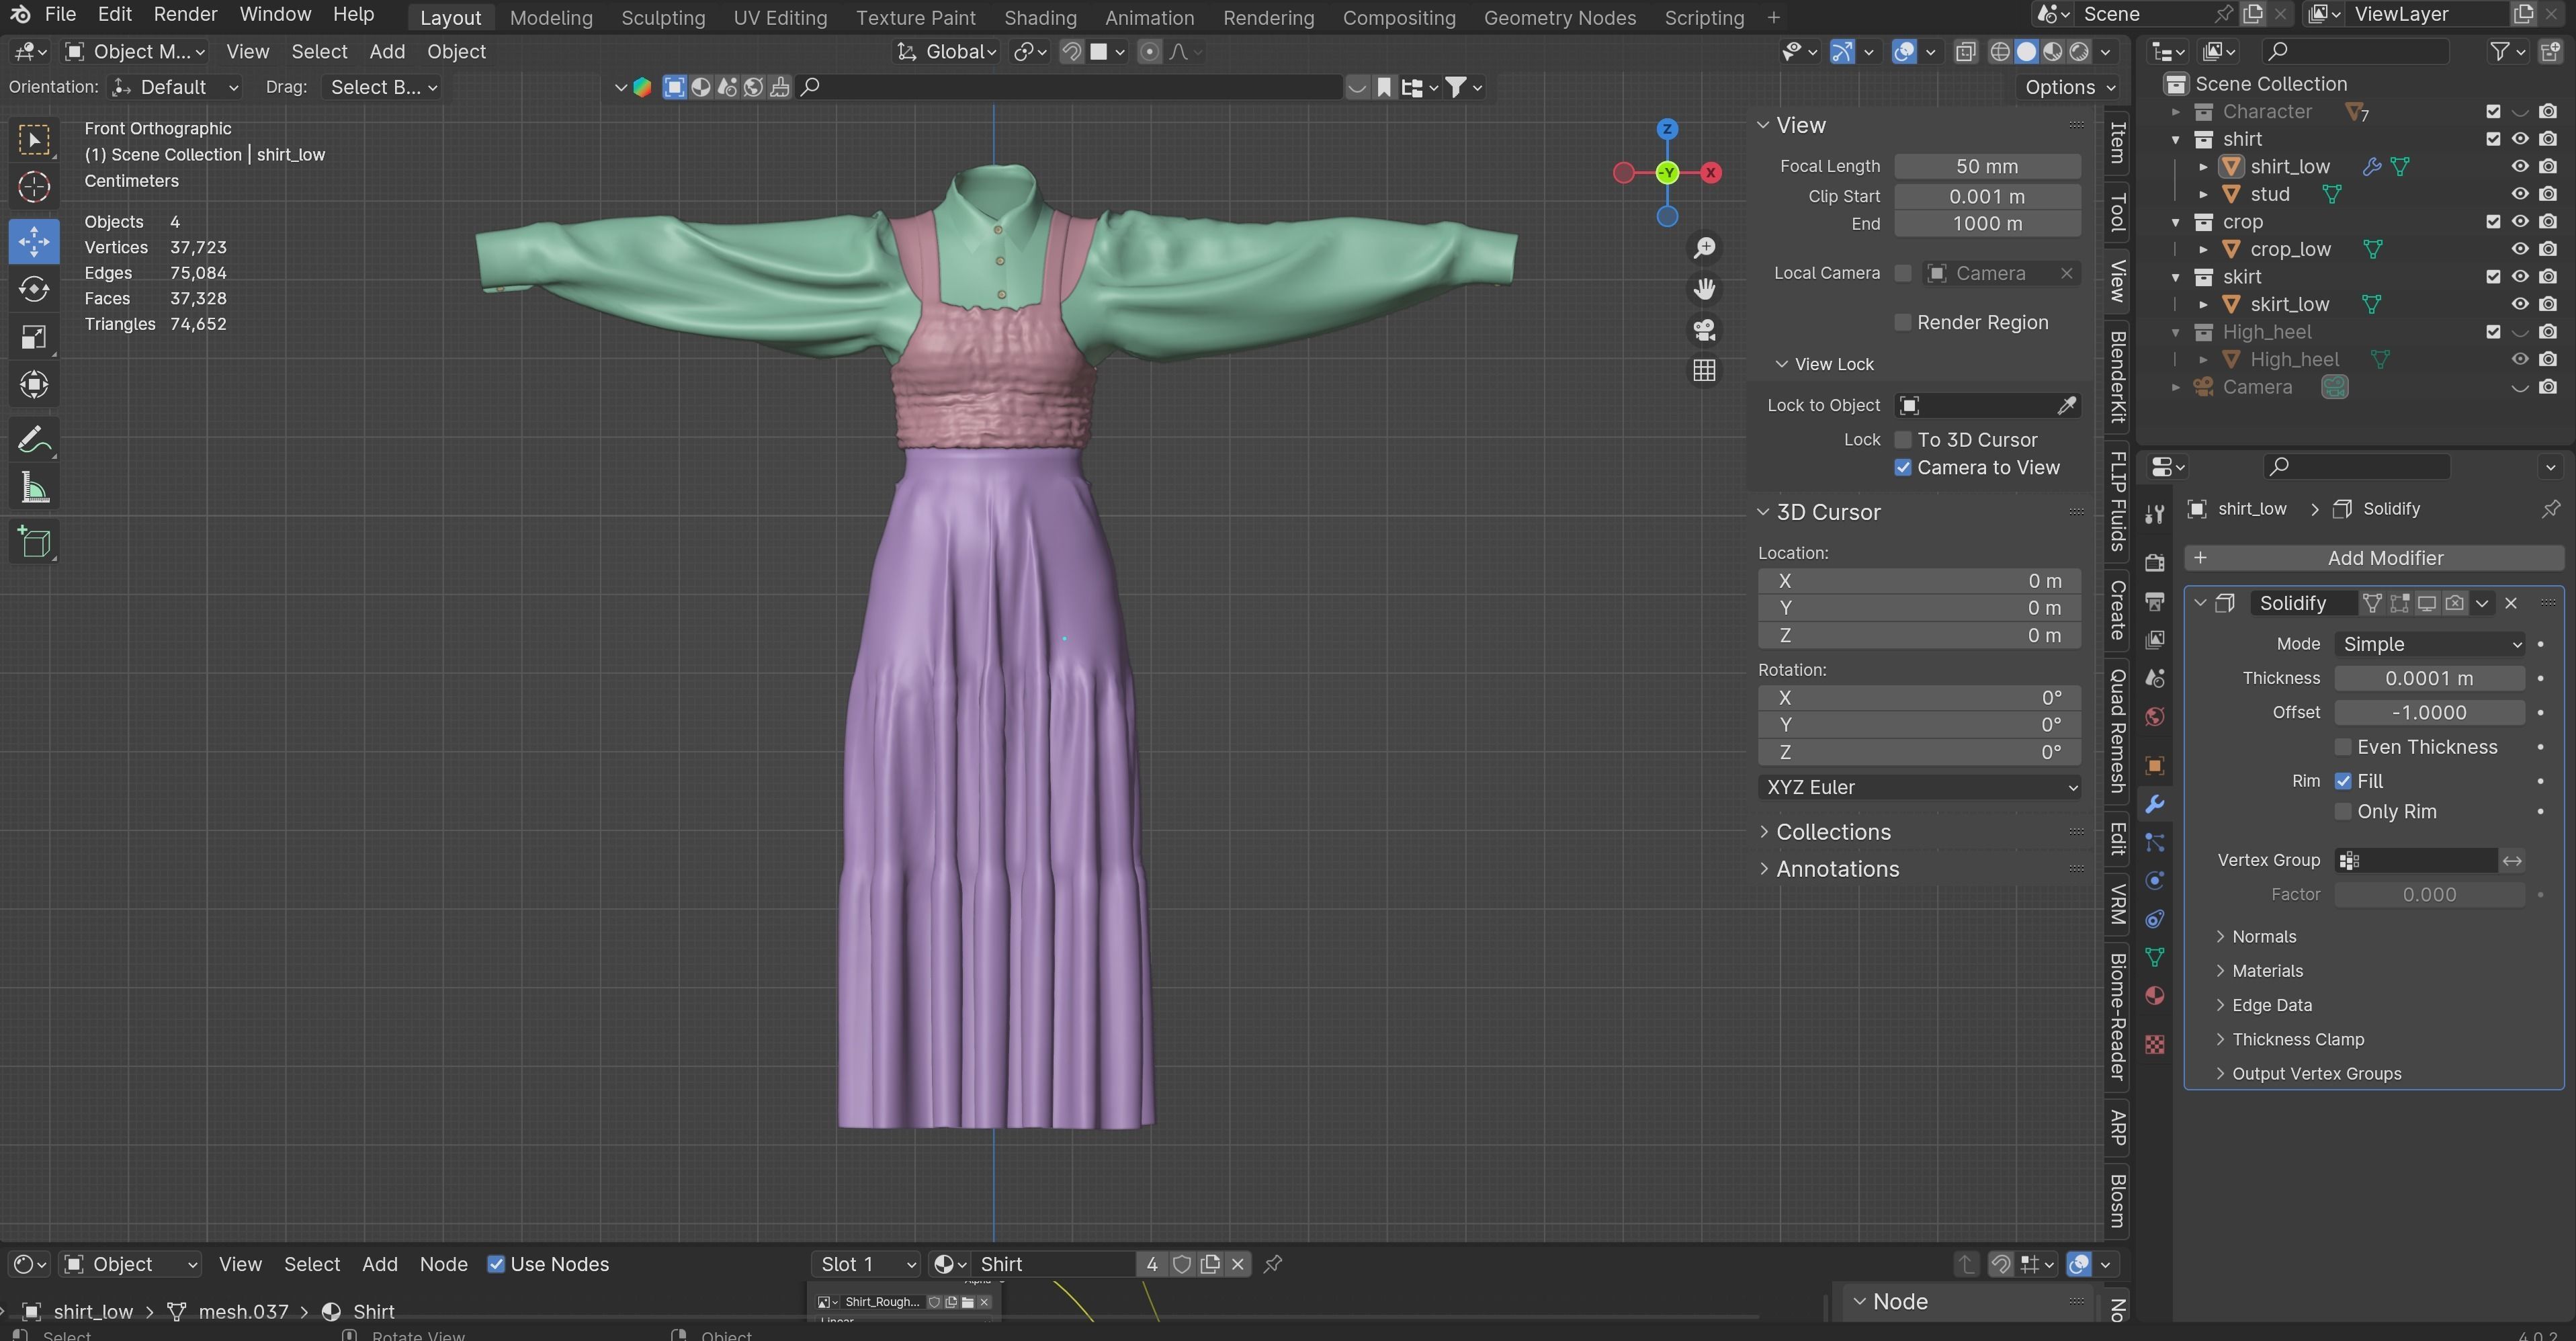This screenshot has width=2576, height=1341.
Task: Open the Slot 1 material slot dropdown
Action: click(x=866, y=1264)
